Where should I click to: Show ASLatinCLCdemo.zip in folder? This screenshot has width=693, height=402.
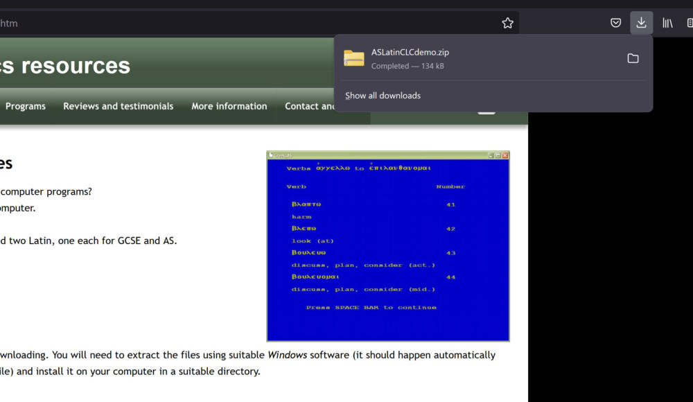coord(633,58)
